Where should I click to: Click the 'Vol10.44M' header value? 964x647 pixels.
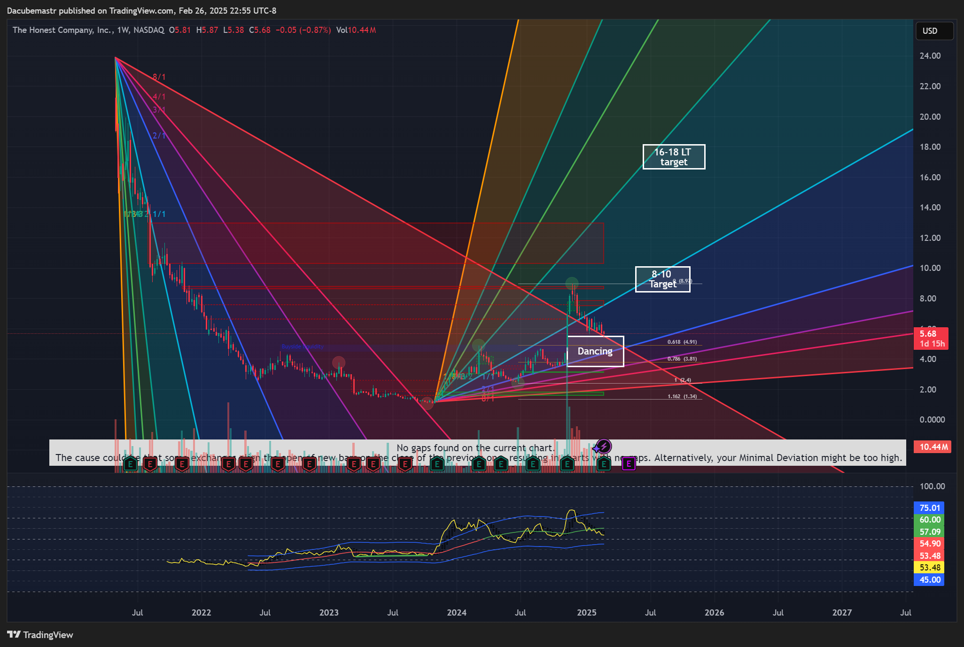click(x=356, y=30)
